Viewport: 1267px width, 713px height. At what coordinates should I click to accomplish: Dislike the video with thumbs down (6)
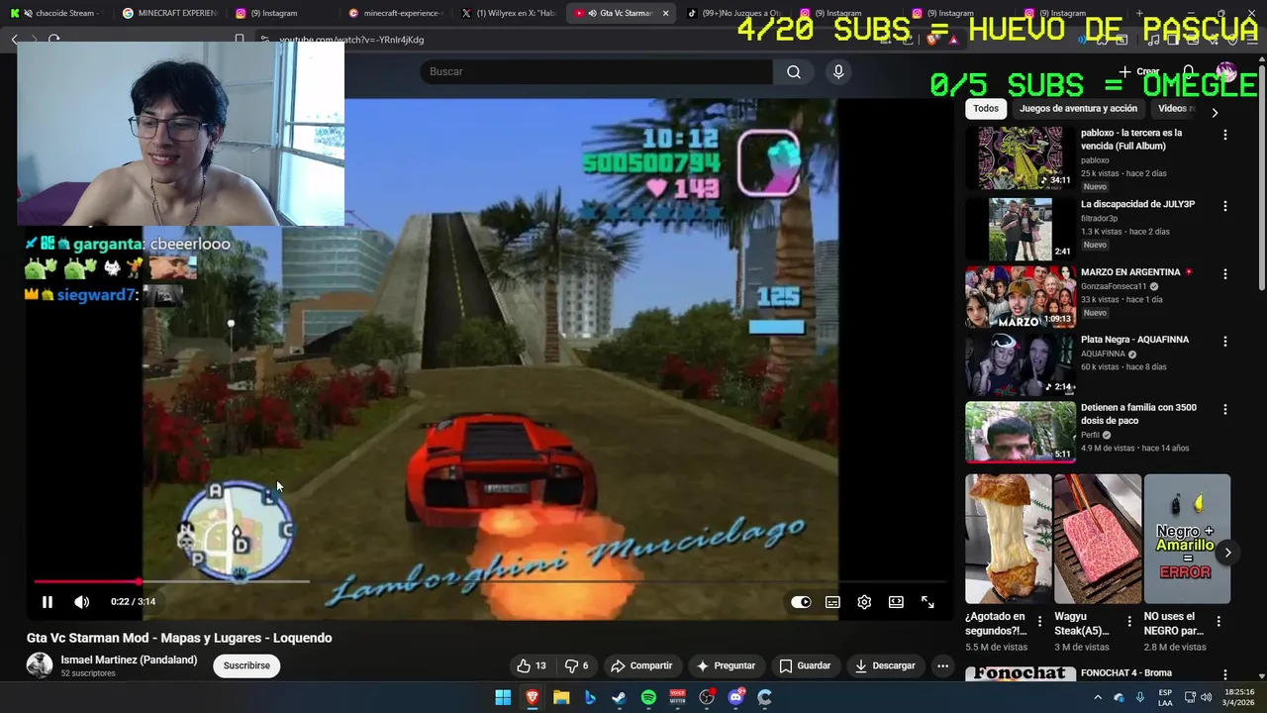(576, 665)
